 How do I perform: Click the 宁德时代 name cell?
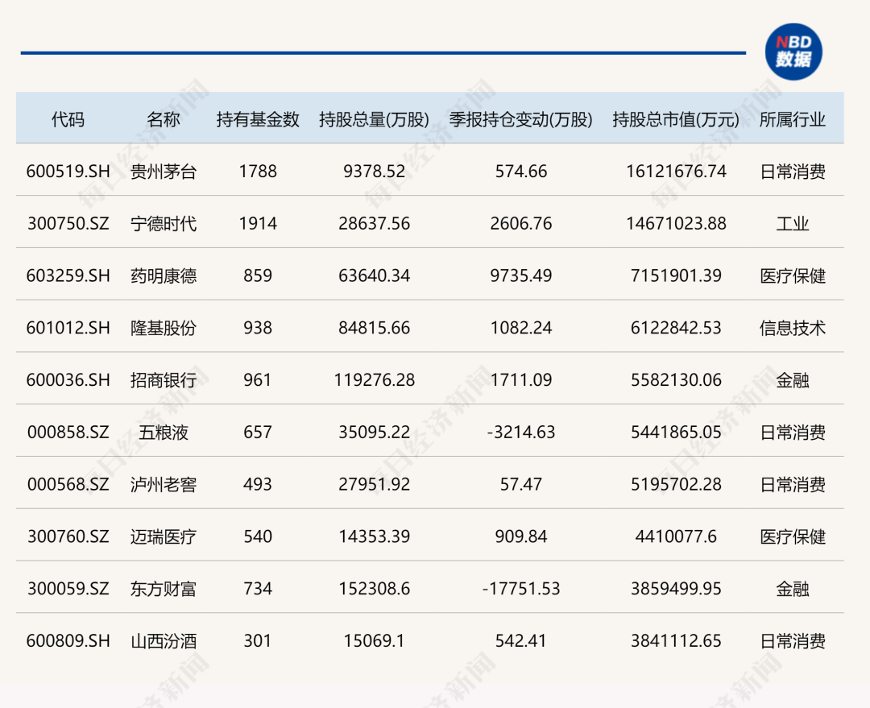point(163,224)
